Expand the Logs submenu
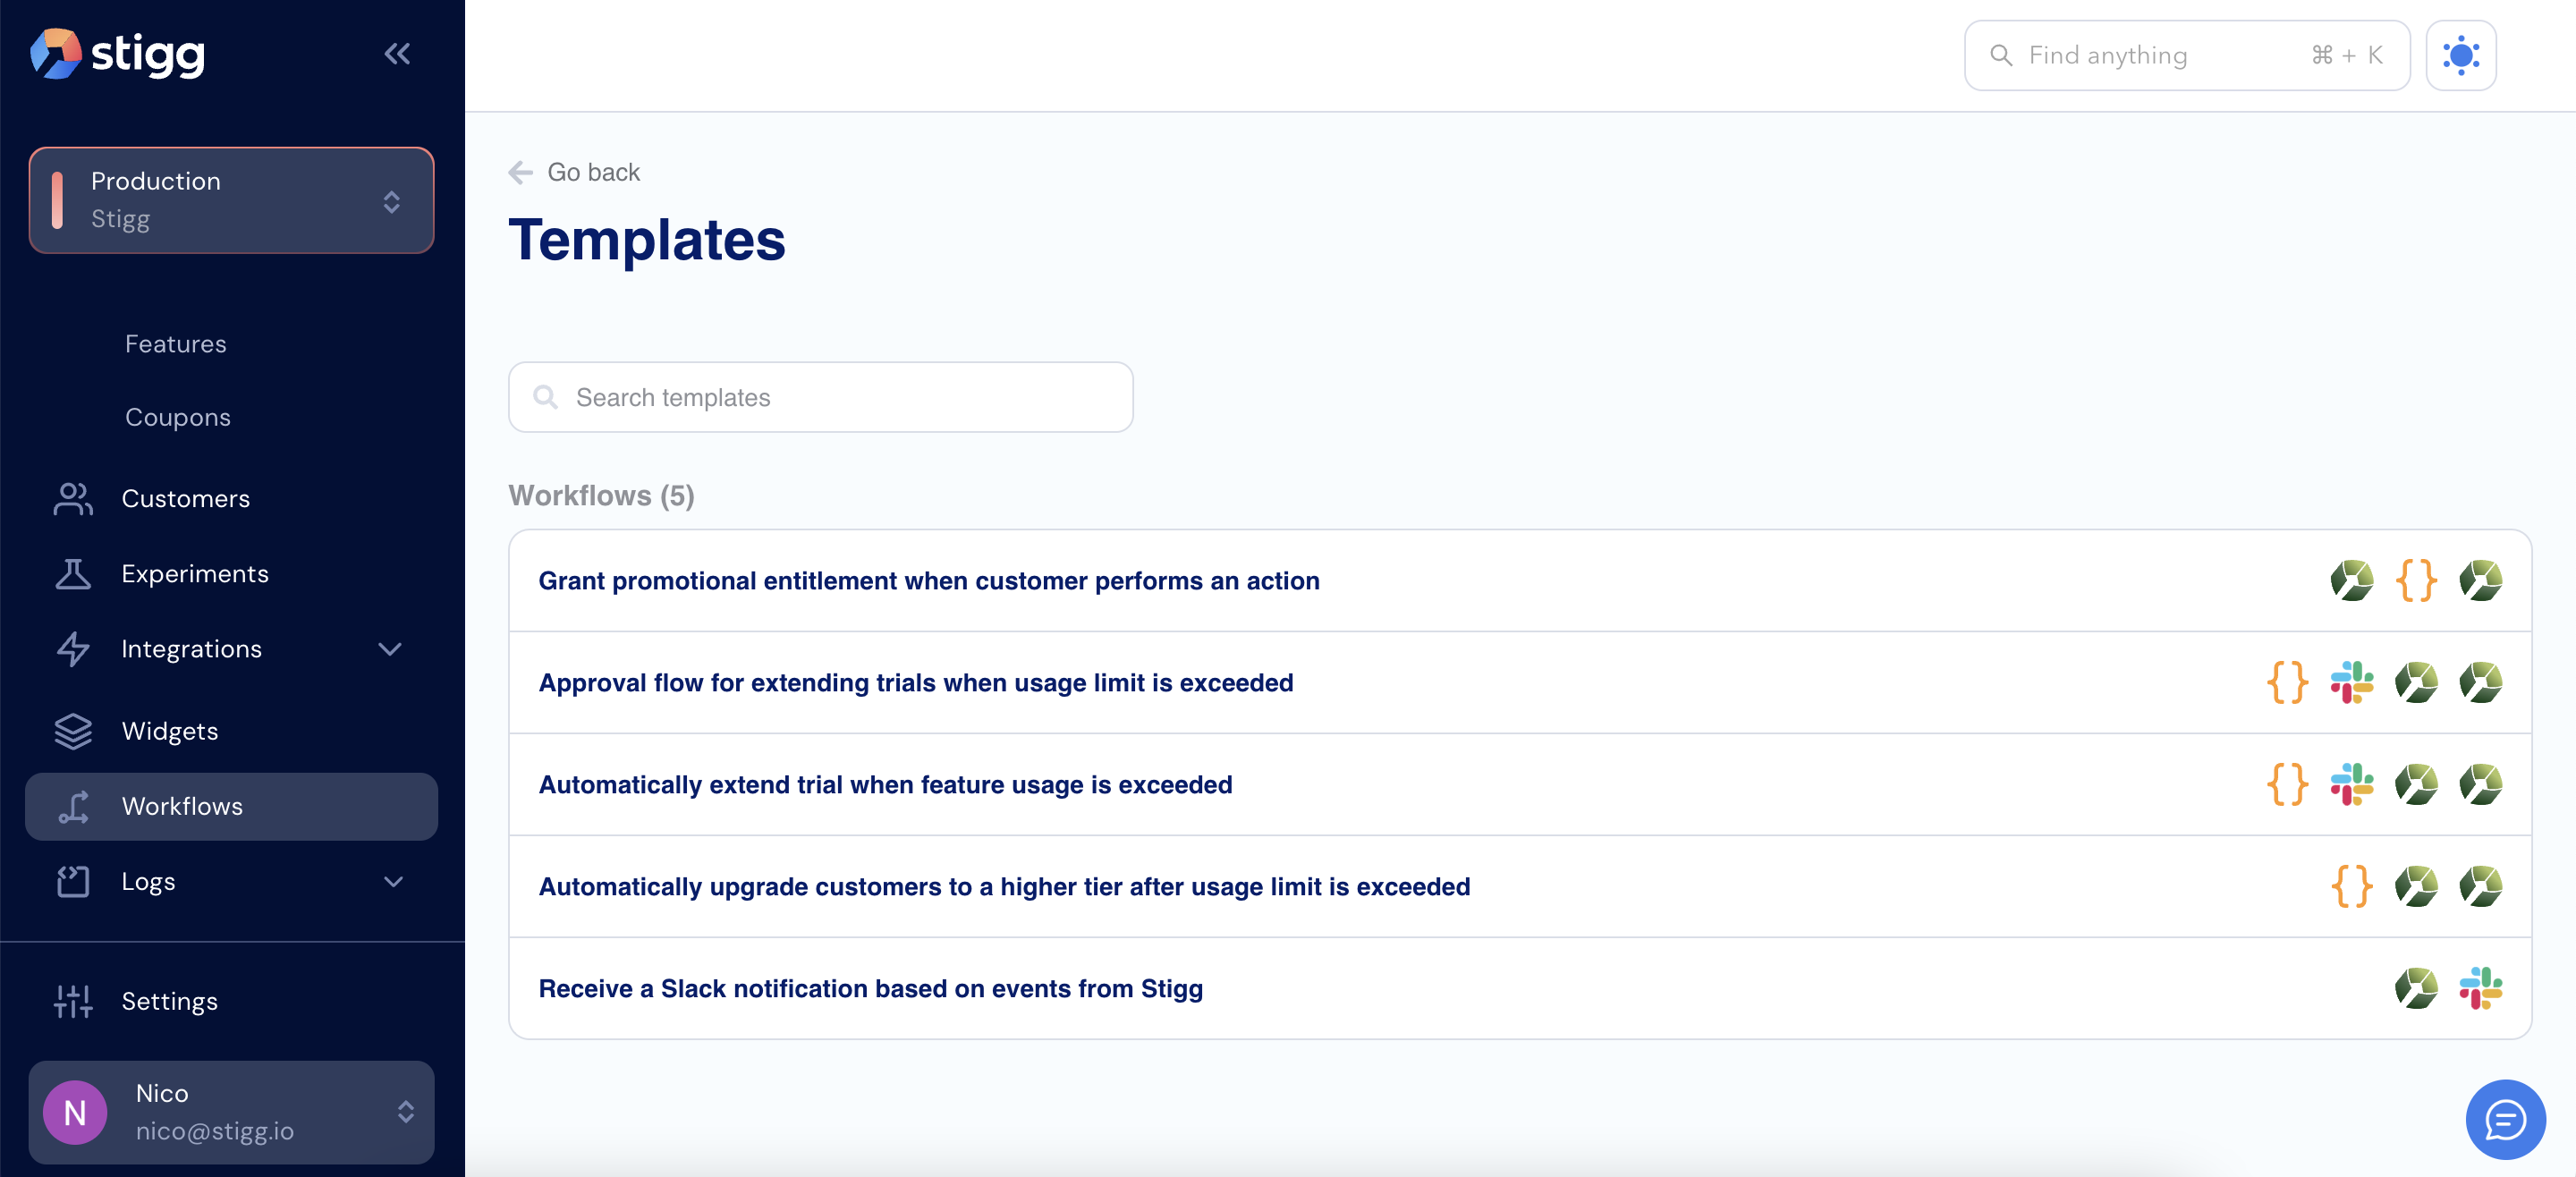This screenshot has width=2576, height=1177. point(393,881)
